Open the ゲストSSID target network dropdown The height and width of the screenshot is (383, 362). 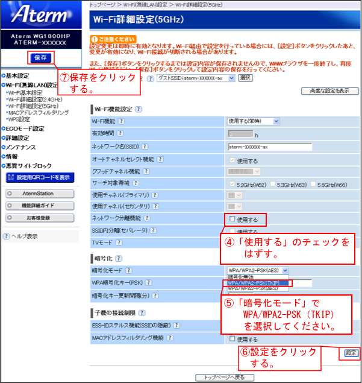pos(195,78)
